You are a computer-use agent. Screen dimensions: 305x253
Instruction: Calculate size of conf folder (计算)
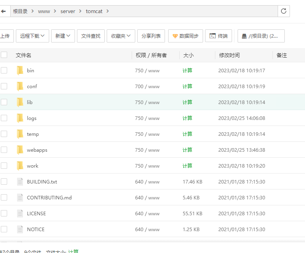pyautogui.click(x=187, y=86)
